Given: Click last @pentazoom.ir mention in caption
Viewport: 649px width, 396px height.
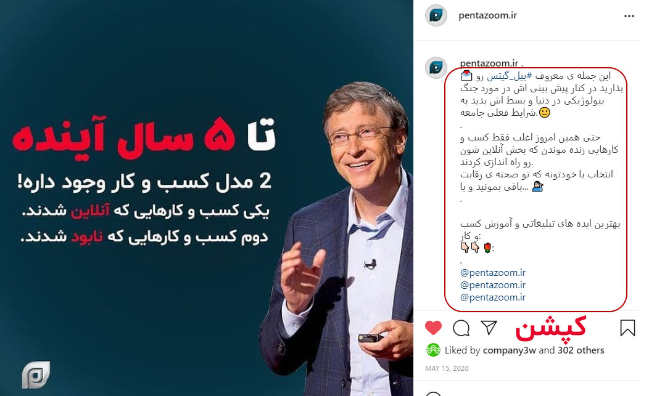Looking at the screenshot, I should pyautogui.click(x=492, y=297).
